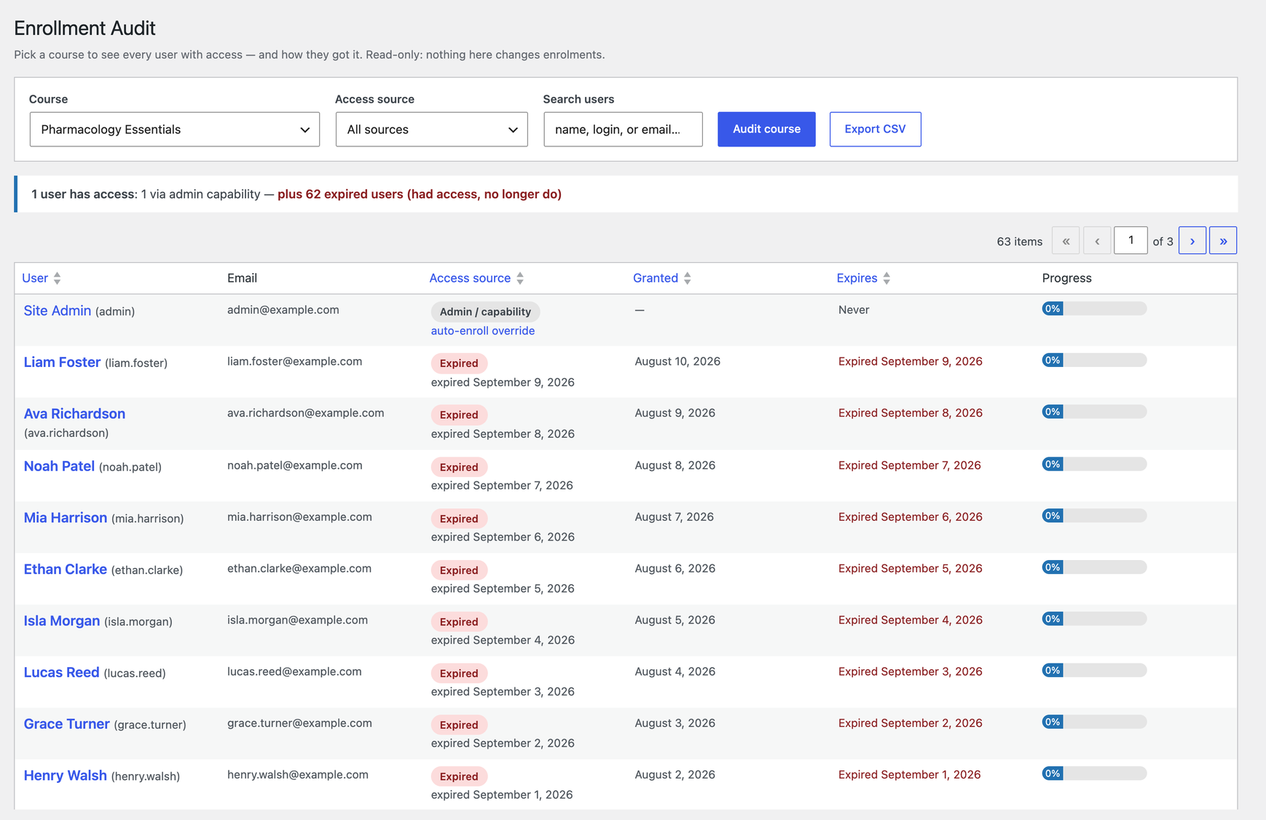Sort table by Access source column
This screenshot has width=1266, height=820.
coord(470,278)
